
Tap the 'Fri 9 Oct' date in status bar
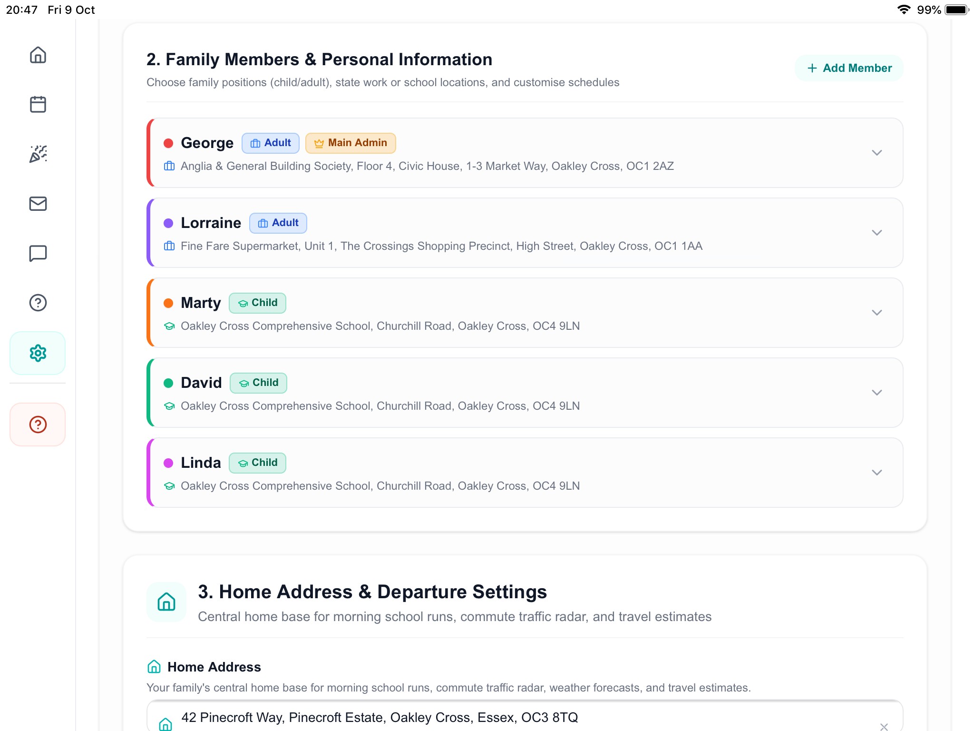pos(71,10)
